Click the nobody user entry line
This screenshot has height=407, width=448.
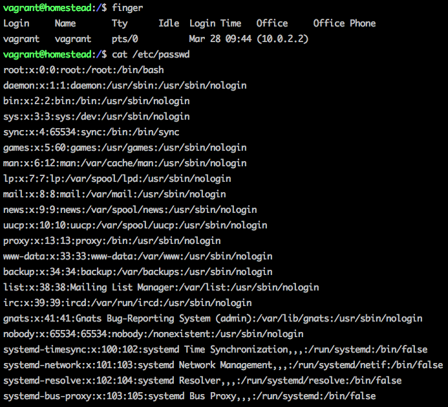coord(153,334)
